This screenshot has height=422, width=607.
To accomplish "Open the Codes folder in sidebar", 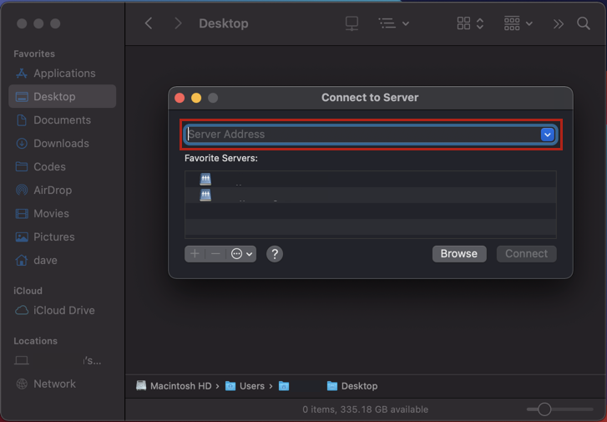I will pos(63,166).
